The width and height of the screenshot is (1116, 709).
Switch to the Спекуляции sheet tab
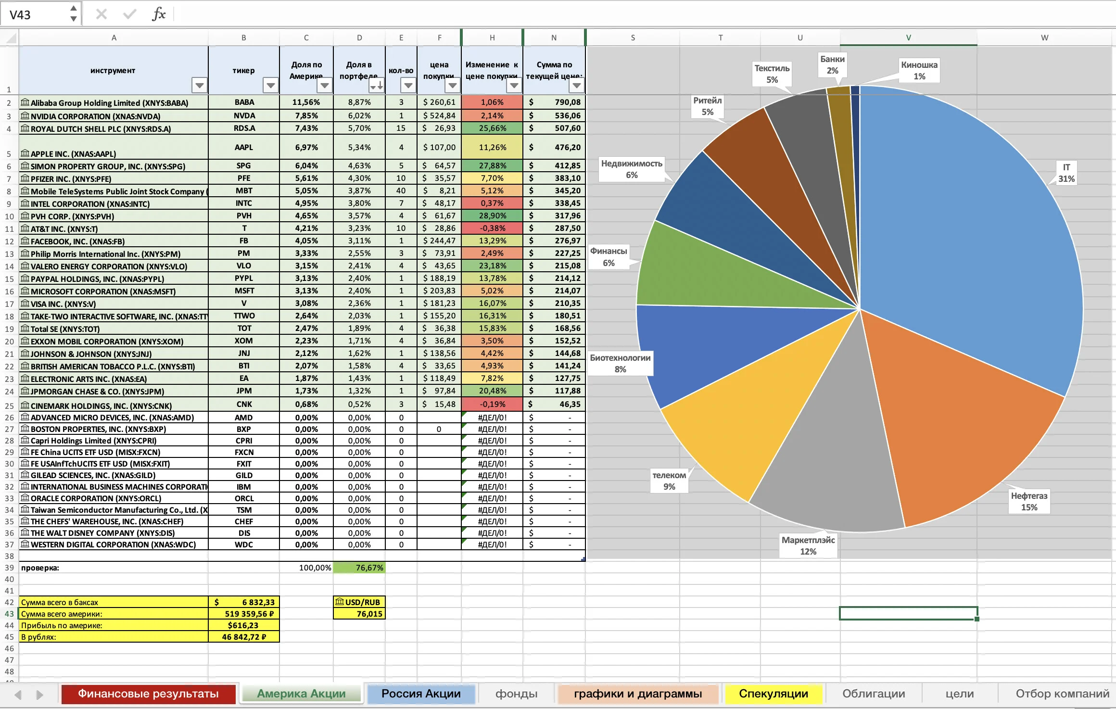pyautogui.click(x=774, y=694)
